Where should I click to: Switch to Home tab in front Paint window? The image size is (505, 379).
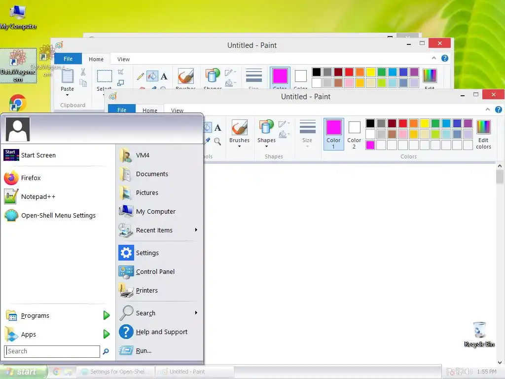pyautogui.click(x=150, y=110)
